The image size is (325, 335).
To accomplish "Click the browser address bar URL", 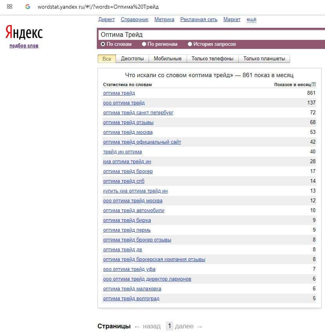I will coord(98,7).
